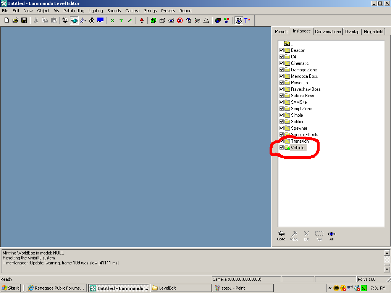The width and height of the screenshot is (391, 293).
Task: Toggle the Vehicle checkbox
Action: click(x=281, y=148)
